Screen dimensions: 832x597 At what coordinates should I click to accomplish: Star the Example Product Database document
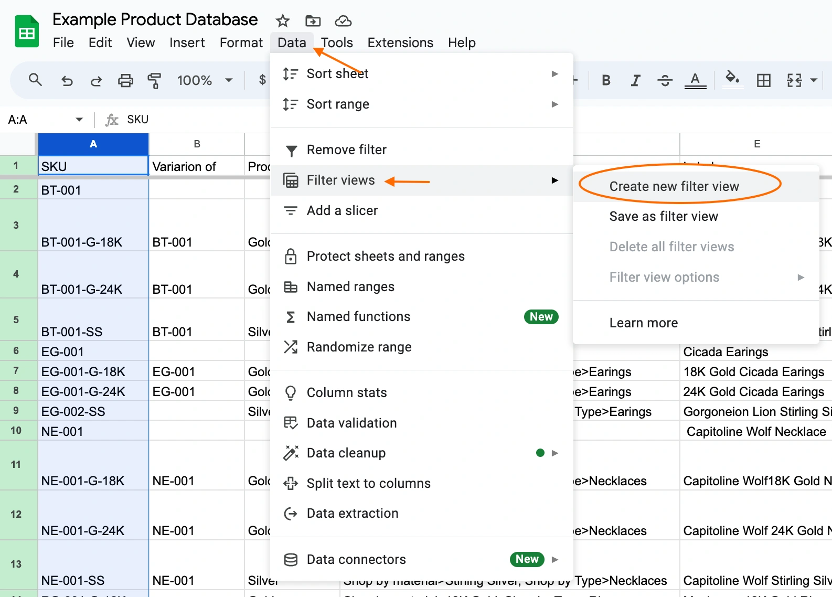coord(283,21)
